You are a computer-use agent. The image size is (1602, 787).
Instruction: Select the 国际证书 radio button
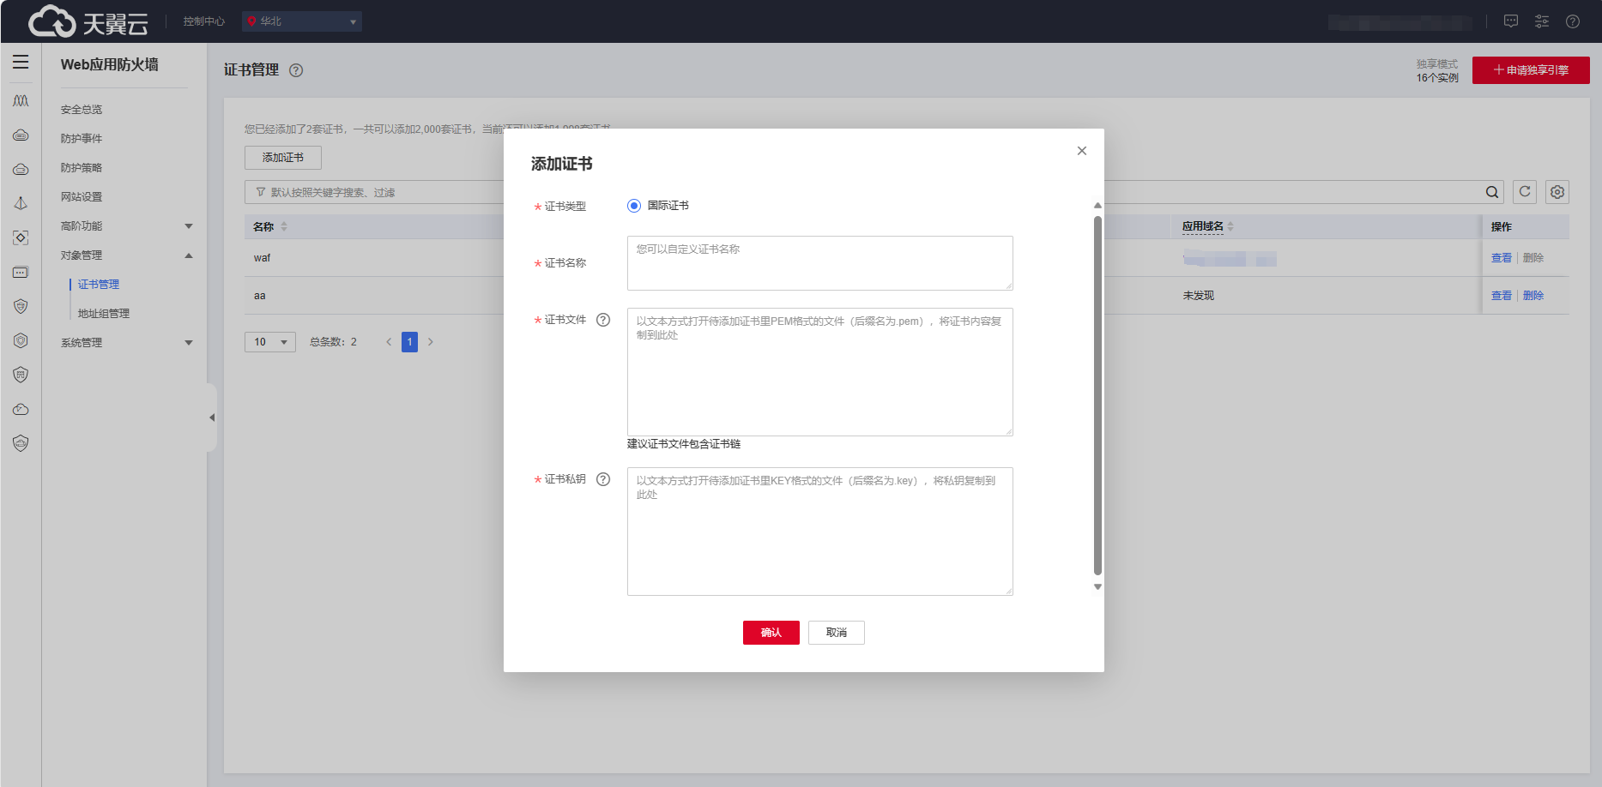(x=634, y=206)
